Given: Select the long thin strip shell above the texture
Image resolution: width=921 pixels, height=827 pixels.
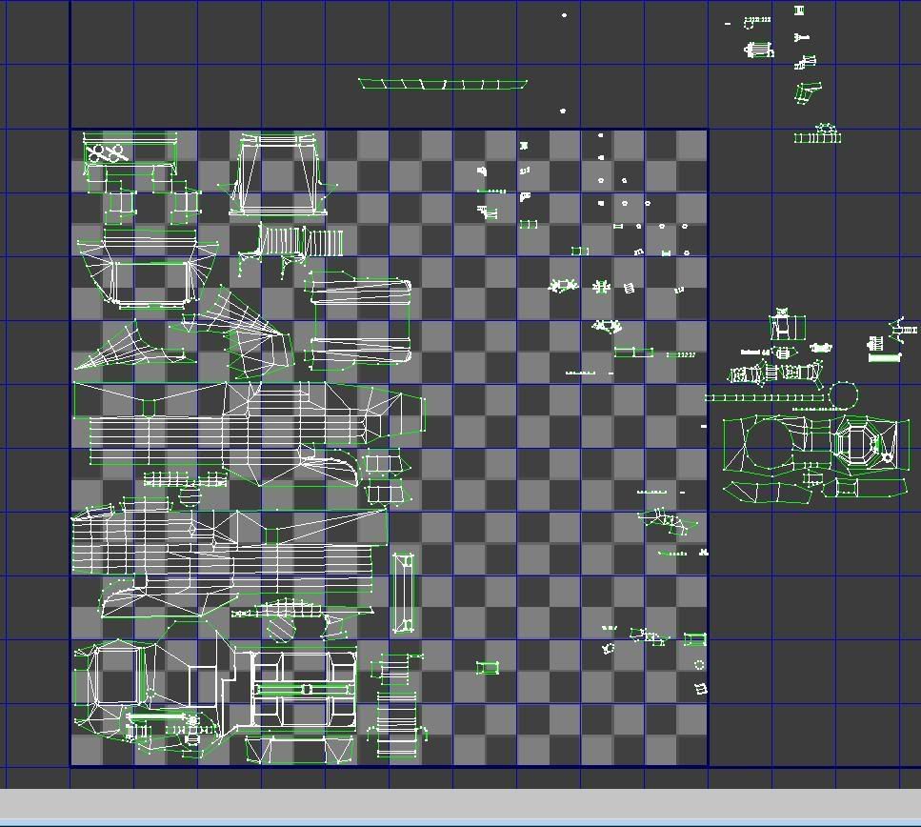Looking at the screenshot, I should pyautogui.click(x=443, y=85).
